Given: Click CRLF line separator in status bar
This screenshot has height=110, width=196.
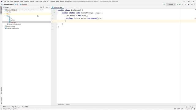Looking at the screenshot, I should (178, 109).
